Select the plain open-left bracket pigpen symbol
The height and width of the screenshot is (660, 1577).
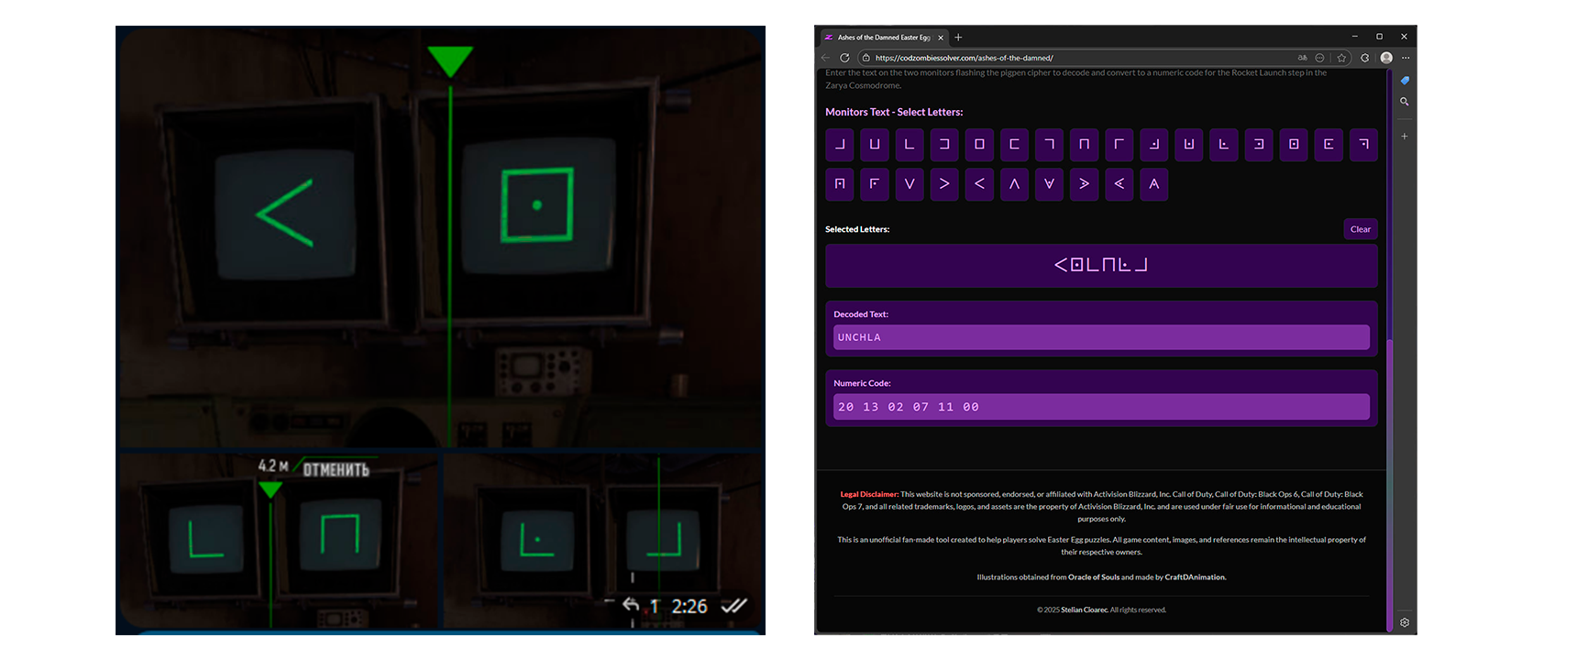(944, 144)
